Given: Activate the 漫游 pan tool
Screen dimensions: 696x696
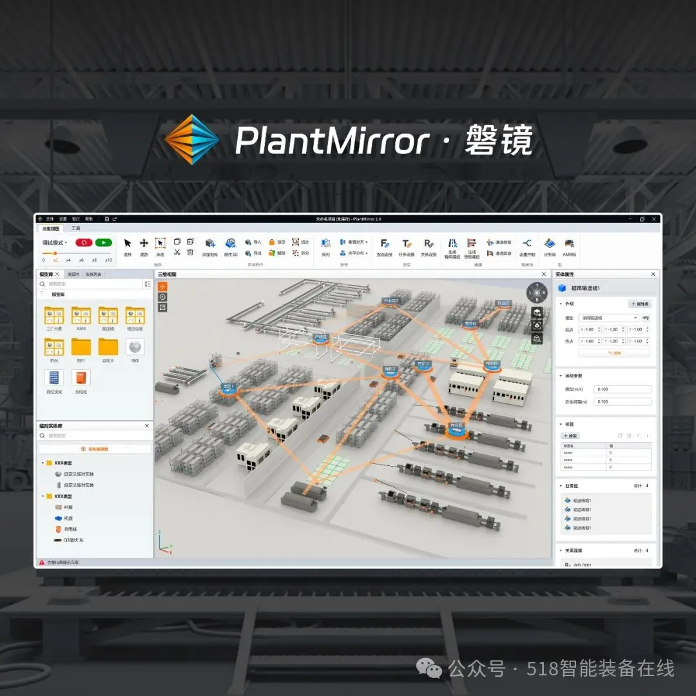Looking at the screenshot, I should (x=144, y=244).
